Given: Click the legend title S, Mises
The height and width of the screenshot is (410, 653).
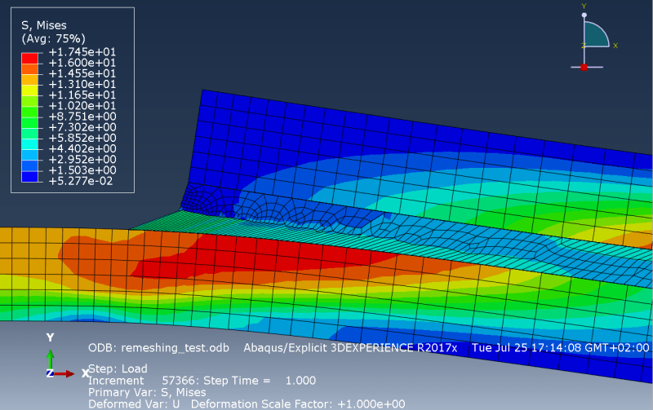Looking at the screenshot, I should pos(44,25).
